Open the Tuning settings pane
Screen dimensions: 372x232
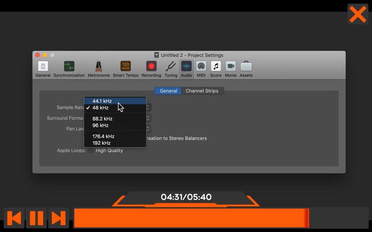[x=171, y=69]
